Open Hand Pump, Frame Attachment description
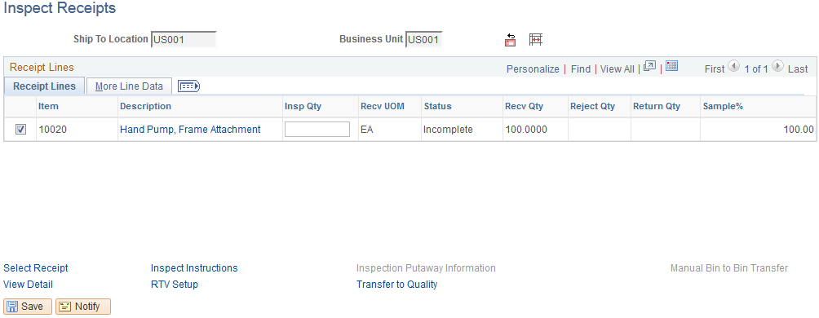 coord(190,130)
